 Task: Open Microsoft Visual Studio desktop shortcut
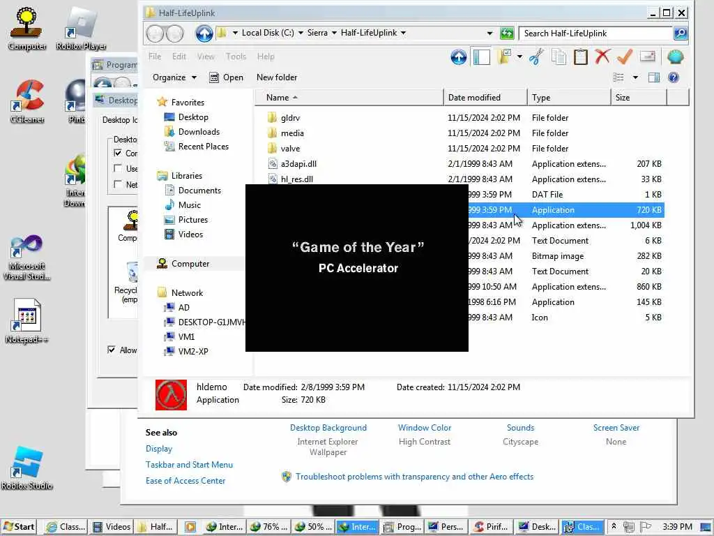click(27, 258)
